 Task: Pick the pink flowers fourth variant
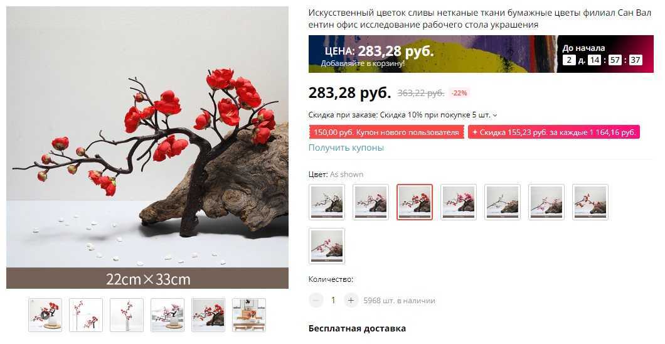coord(459,202)
